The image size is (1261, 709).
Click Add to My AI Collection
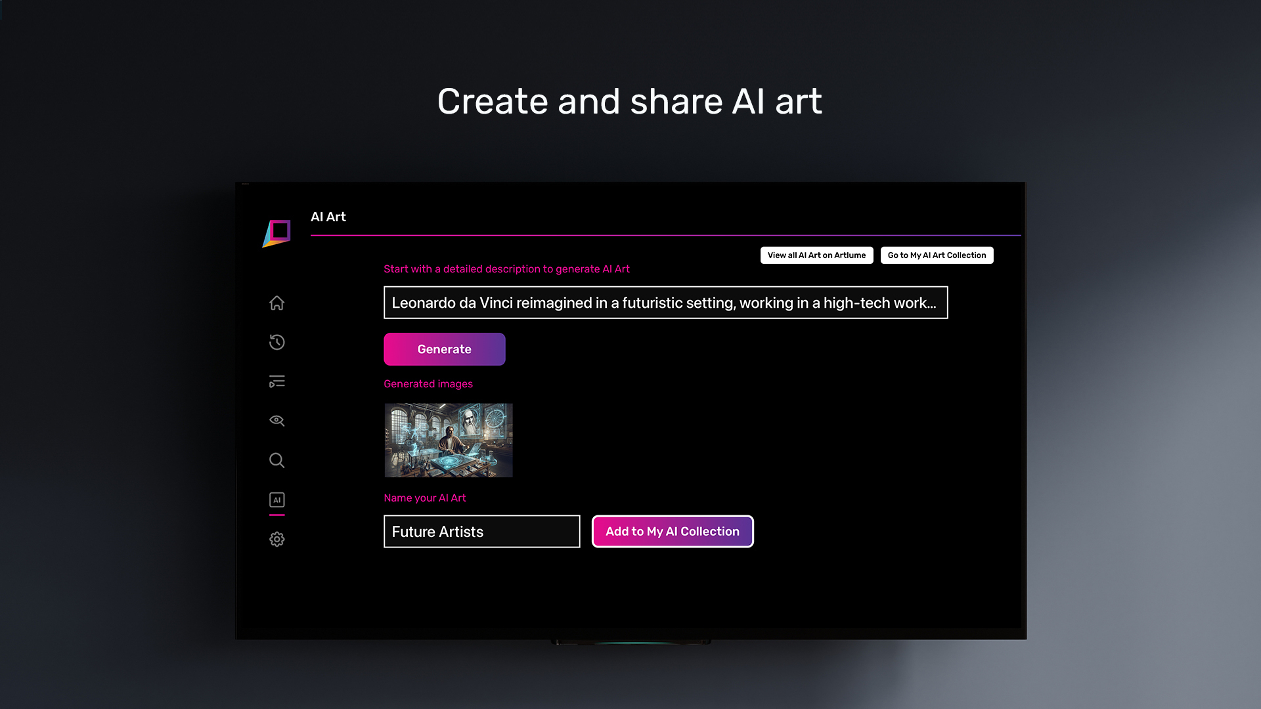coord(673,532)
